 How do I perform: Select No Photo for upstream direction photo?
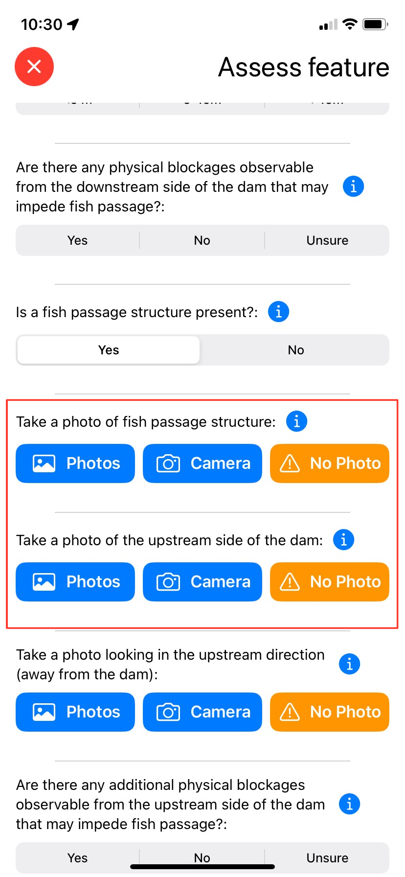[x=330, y=712]
